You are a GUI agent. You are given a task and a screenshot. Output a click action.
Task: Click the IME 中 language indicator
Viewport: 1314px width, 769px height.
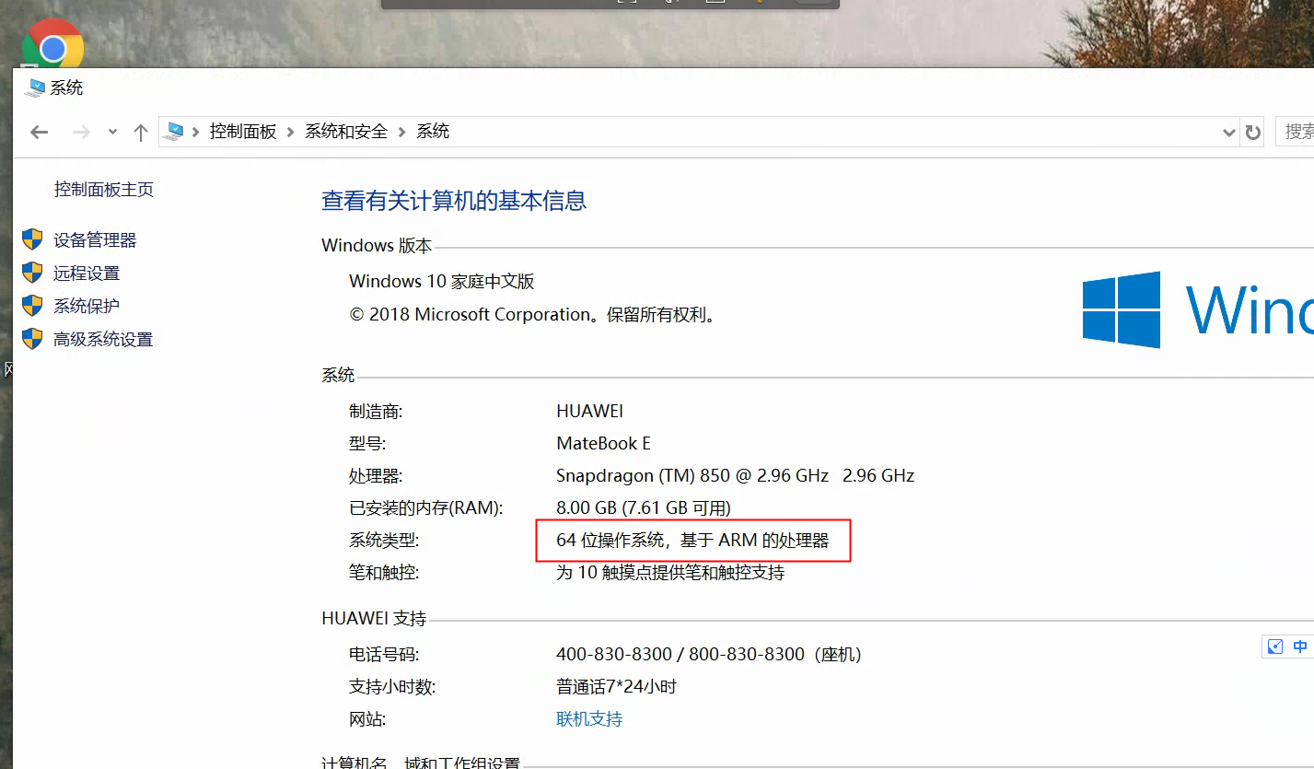click(x=1300, y=647)
